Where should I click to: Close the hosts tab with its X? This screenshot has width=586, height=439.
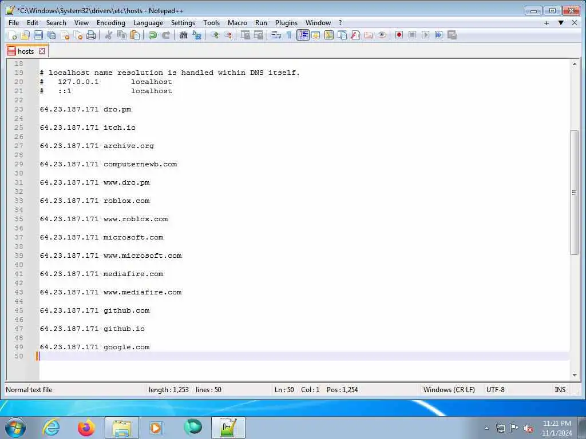pyautogui.click(x=42, y=51)
